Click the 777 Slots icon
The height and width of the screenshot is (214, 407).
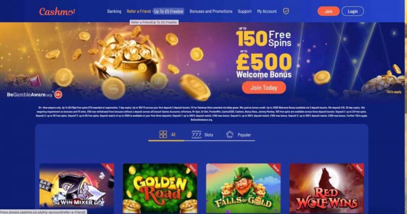point(197,135)
